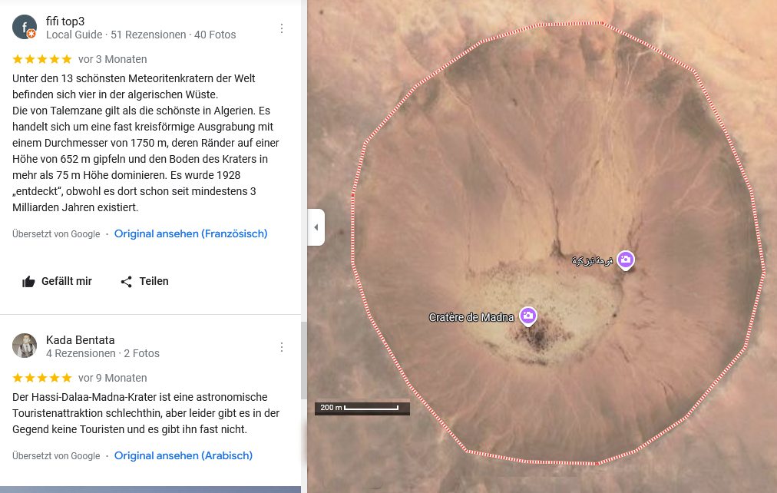
Task: Share the fifi top3 review via Teilen
Action: tap(144, 282)
